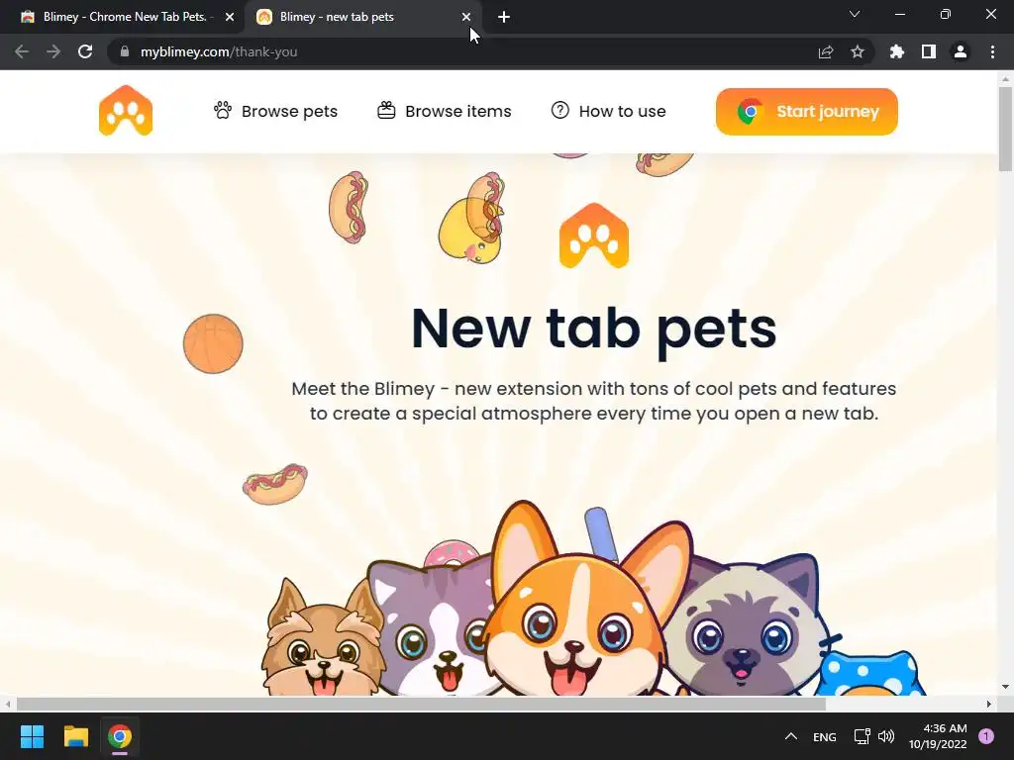Open network status tray icon
Screen dimensions: 1014x760
(862, 736)
